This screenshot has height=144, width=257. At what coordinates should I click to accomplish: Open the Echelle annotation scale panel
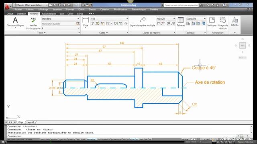[235, 22]
